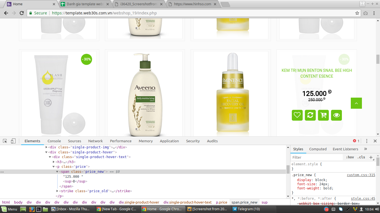Click the Styles filter input field

(x=317, y=157)
